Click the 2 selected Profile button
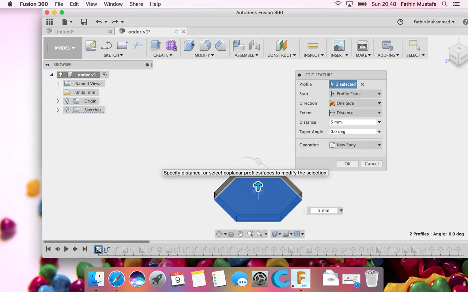468x292 pixels. tap(343, 84)
